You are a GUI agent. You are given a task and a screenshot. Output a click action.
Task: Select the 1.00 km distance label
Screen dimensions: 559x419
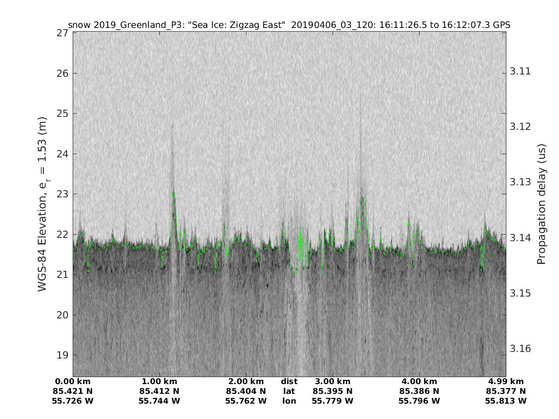point(159,381)
